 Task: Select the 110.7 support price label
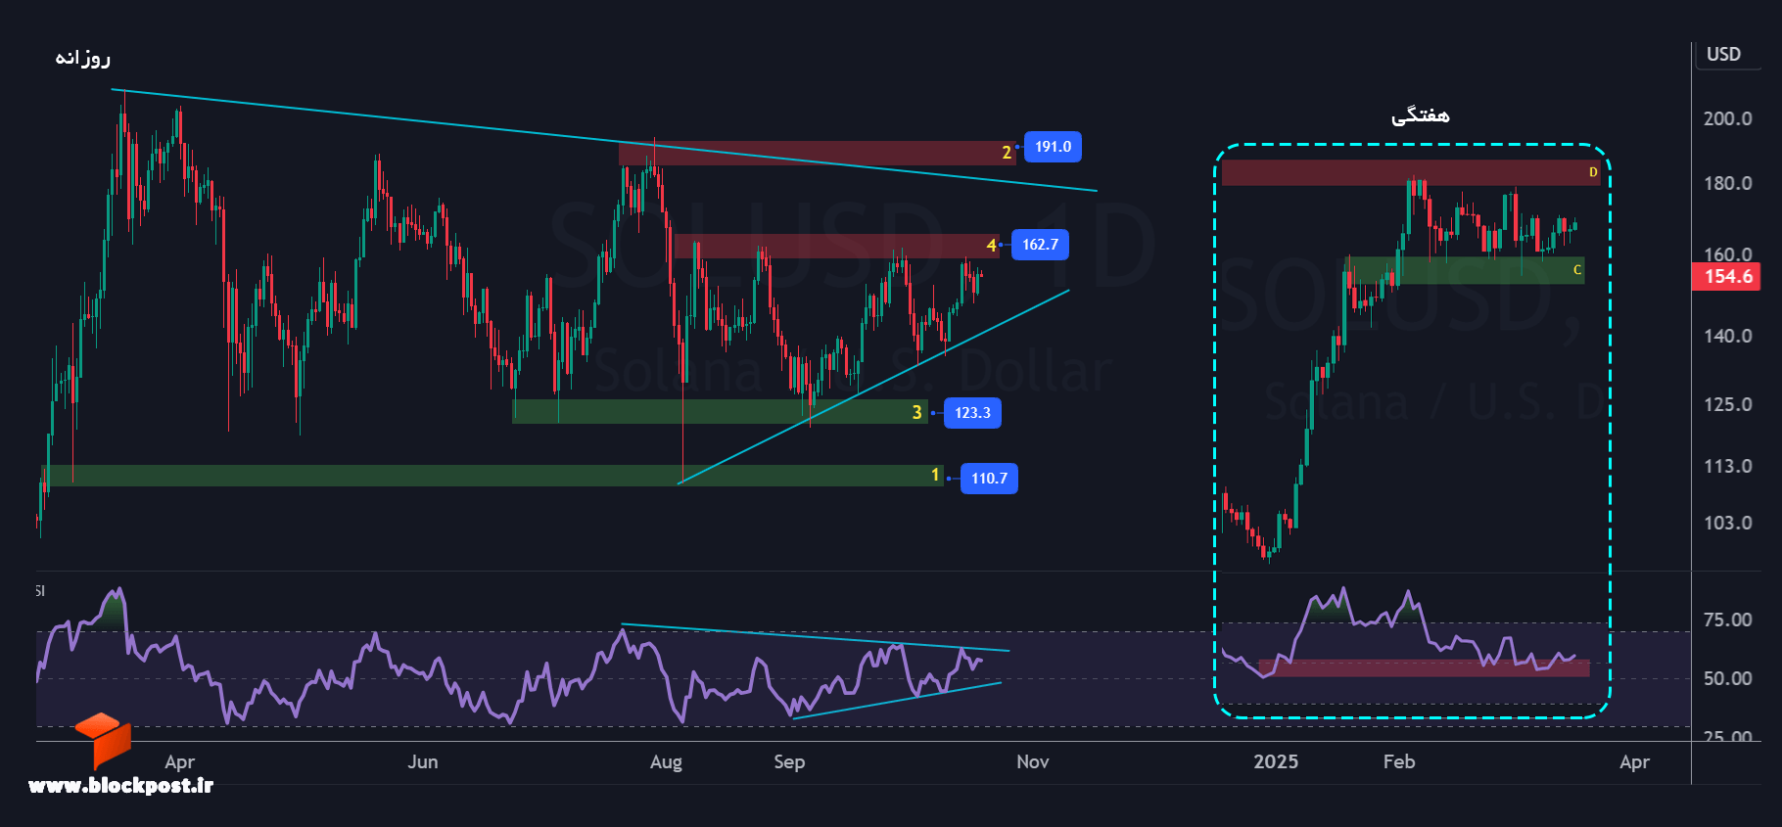point(989,479)
